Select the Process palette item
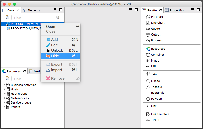 coord(154,41)
